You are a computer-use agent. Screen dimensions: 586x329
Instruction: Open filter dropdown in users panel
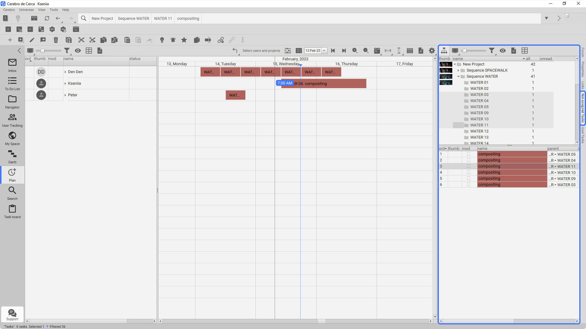point(67,51)
